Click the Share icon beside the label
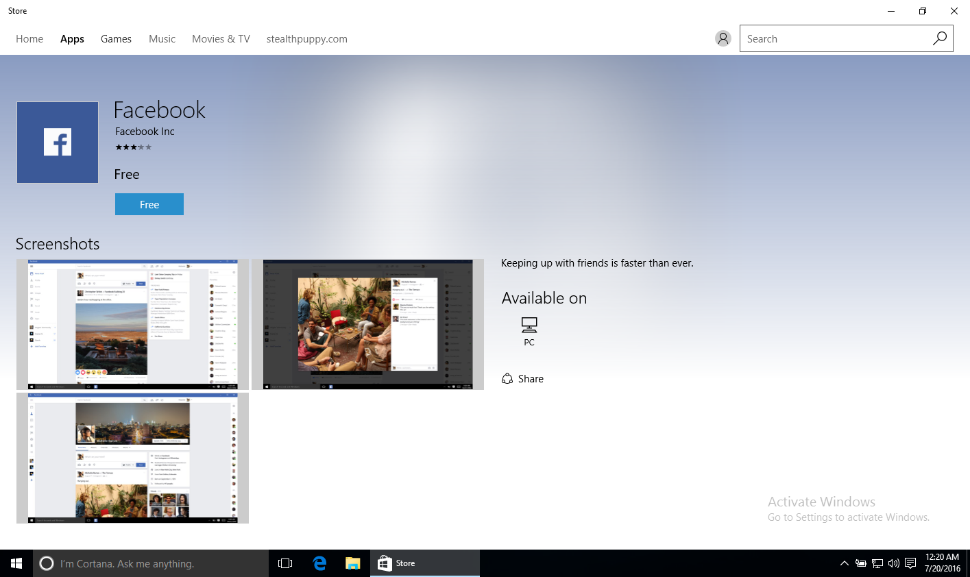 (x=507, y=379)
